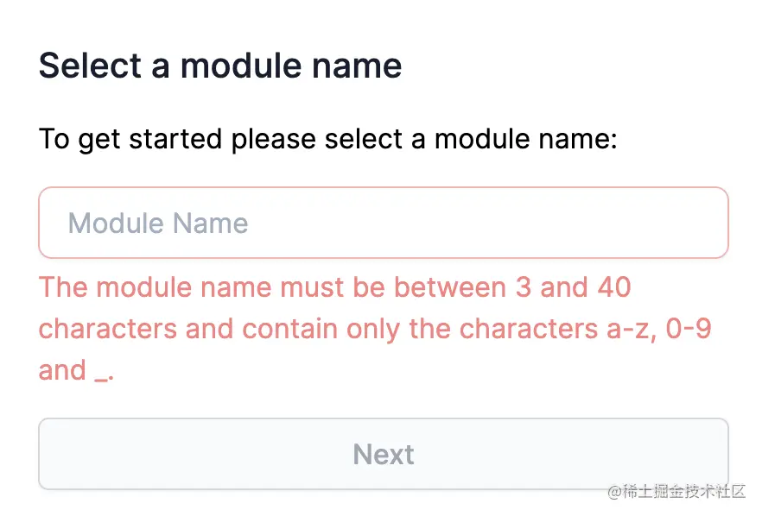
Task: Click the 'Module Name' placeholder text
Action: coord(158,223)
